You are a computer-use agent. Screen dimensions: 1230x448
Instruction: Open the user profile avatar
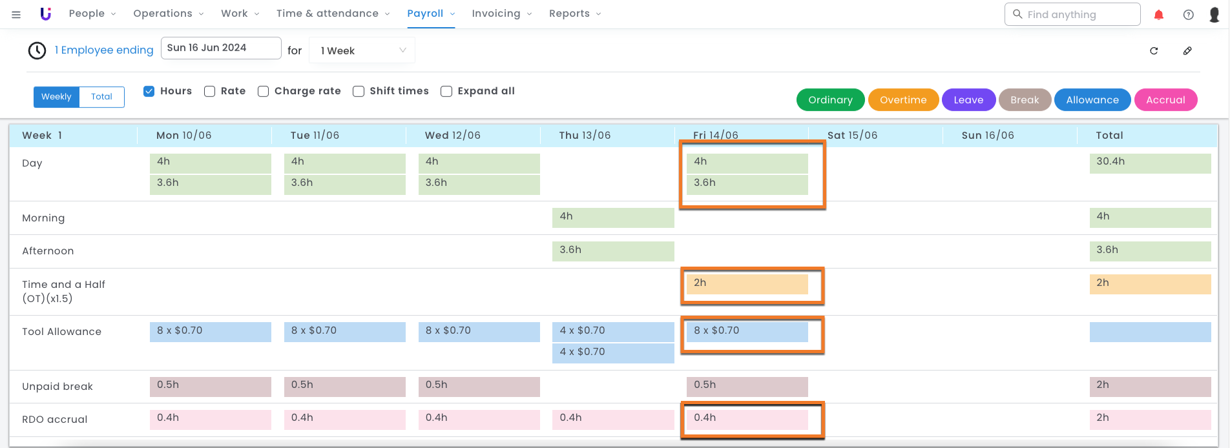coord(1214,14)
